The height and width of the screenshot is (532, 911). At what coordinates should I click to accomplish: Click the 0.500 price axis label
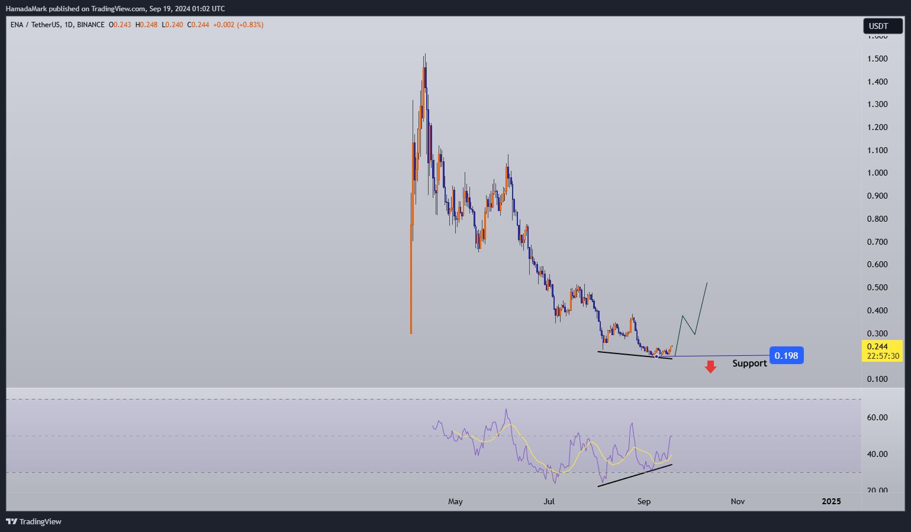pyautogui.click(x=877, y=287)
